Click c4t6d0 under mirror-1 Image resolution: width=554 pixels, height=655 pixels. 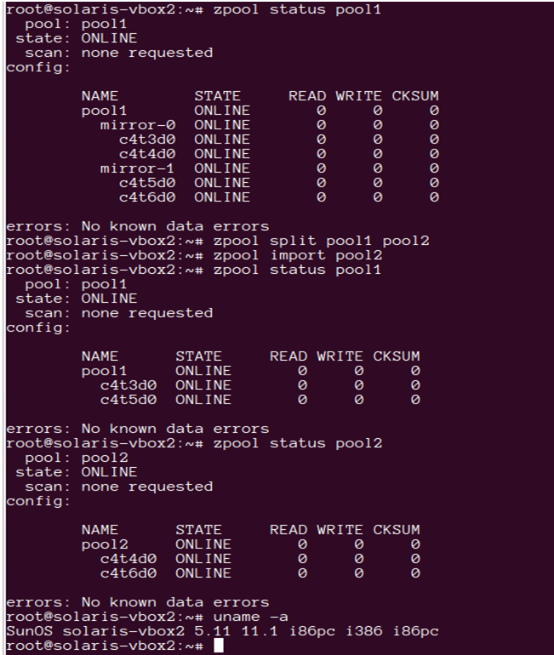coord(147,197)
